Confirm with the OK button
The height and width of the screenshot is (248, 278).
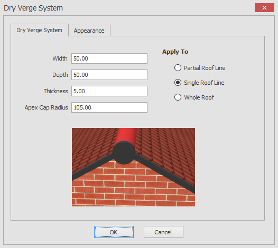coord(114,232)
